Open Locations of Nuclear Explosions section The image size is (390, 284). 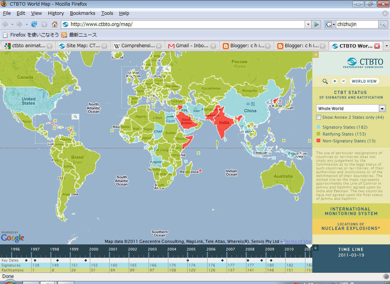(x=351, y=227)
